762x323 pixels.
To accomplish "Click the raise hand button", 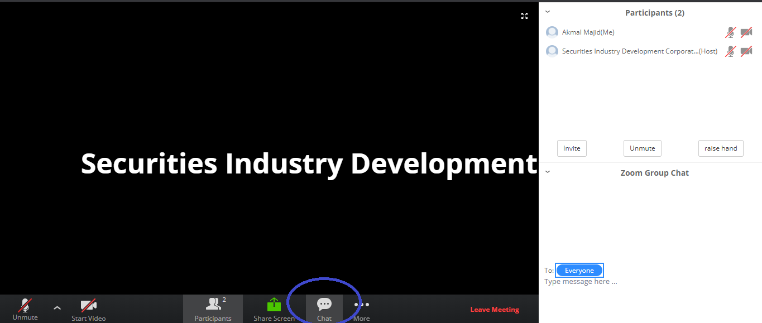I will 721,148.
